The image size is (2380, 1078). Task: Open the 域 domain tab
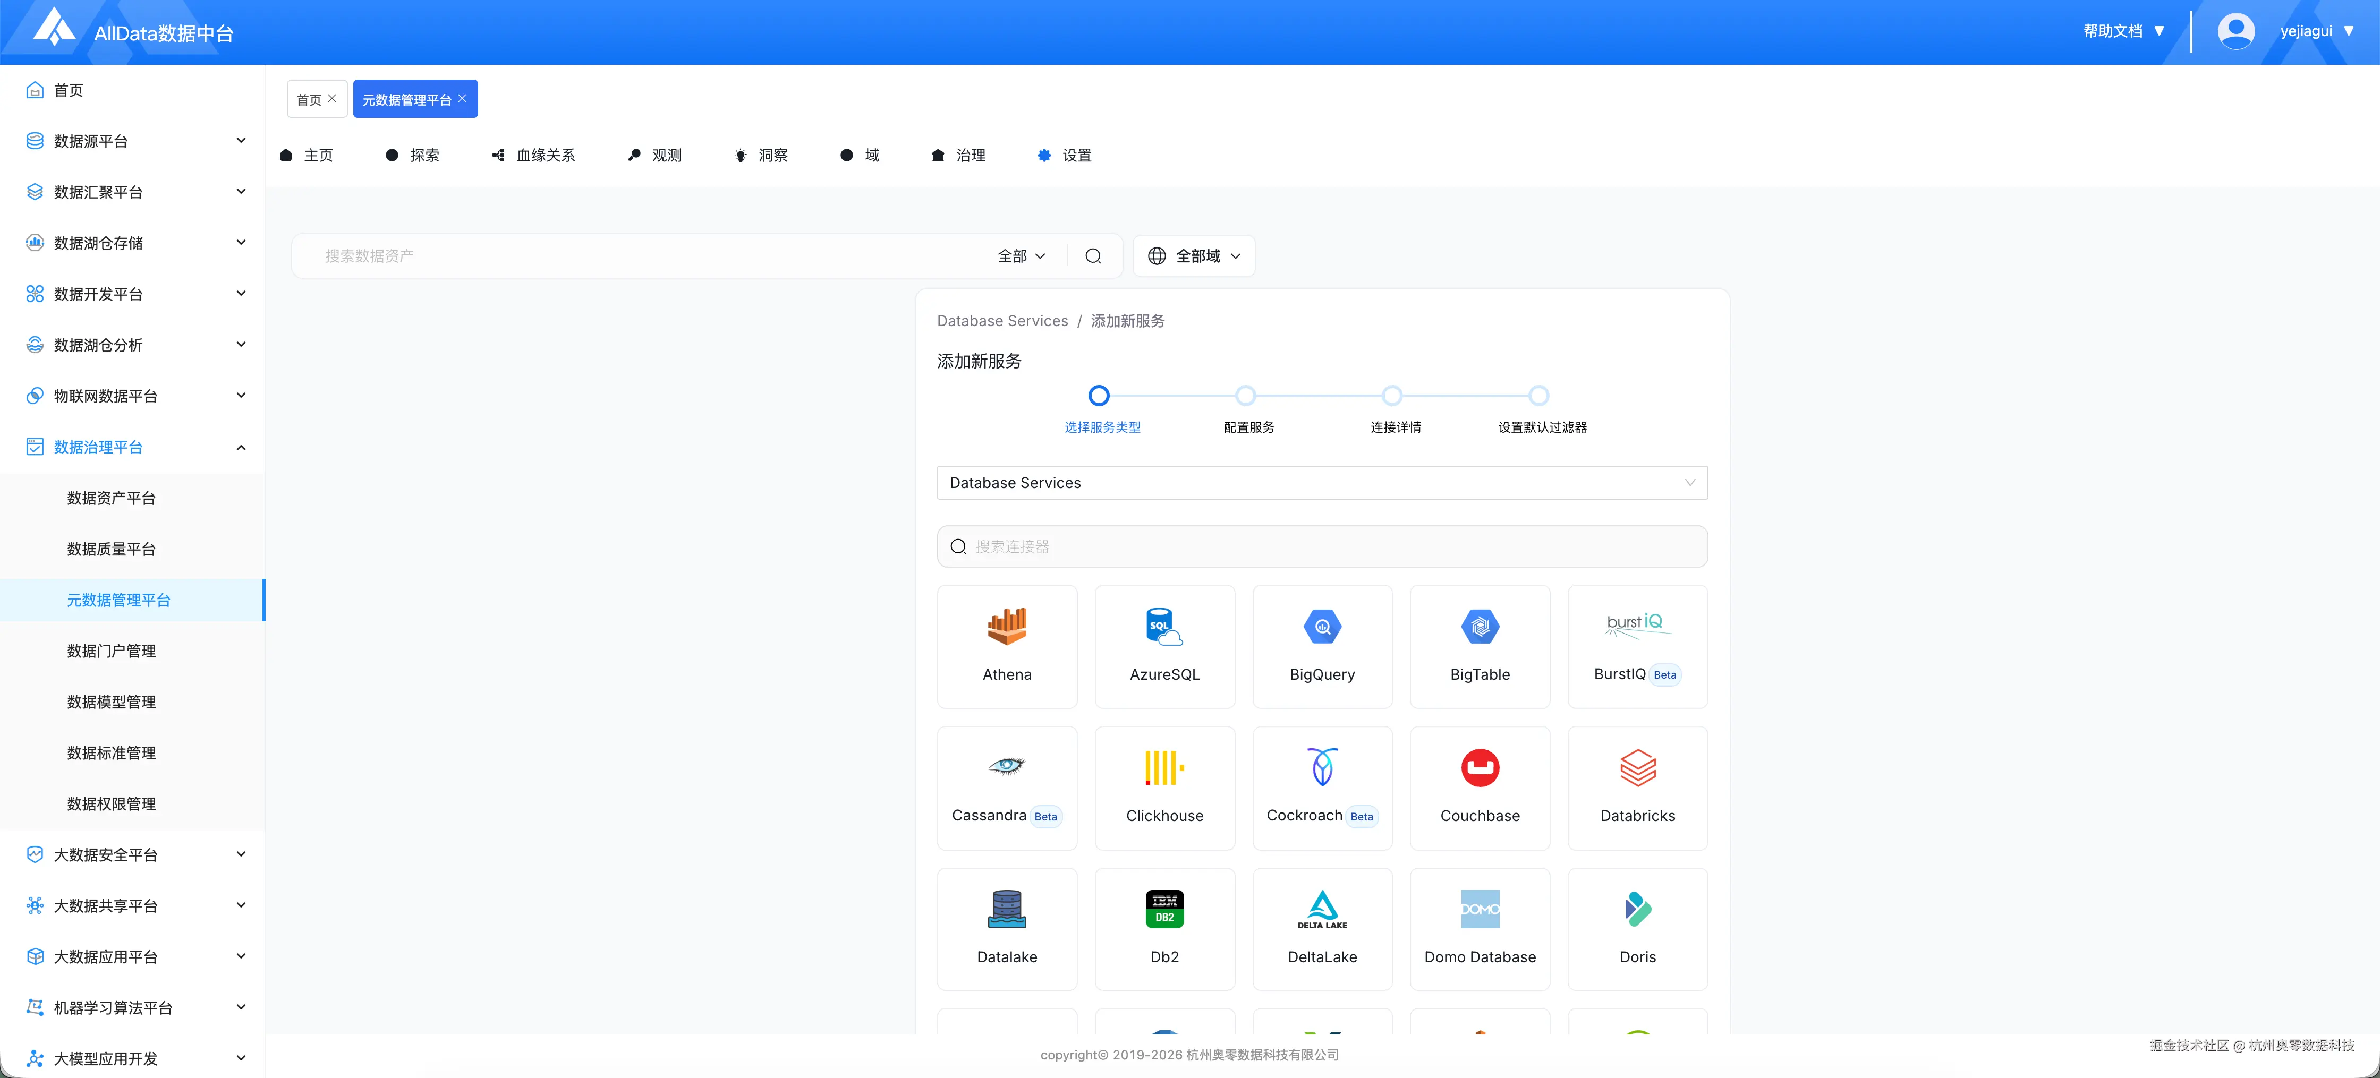click(860, 155)
